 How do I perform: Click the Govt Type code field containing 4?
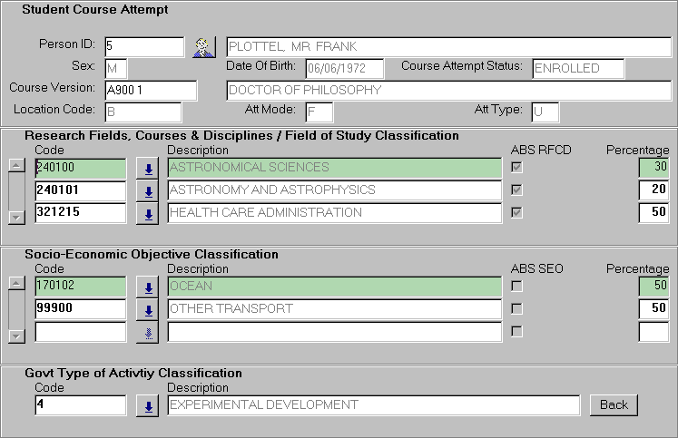[x=80, y=405]
